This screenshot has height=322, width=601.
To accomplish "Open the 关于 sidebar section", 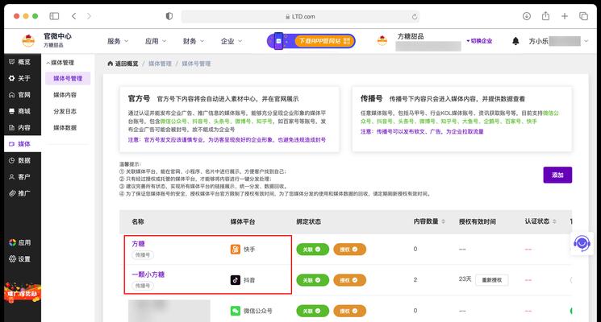I will (19, 78).
